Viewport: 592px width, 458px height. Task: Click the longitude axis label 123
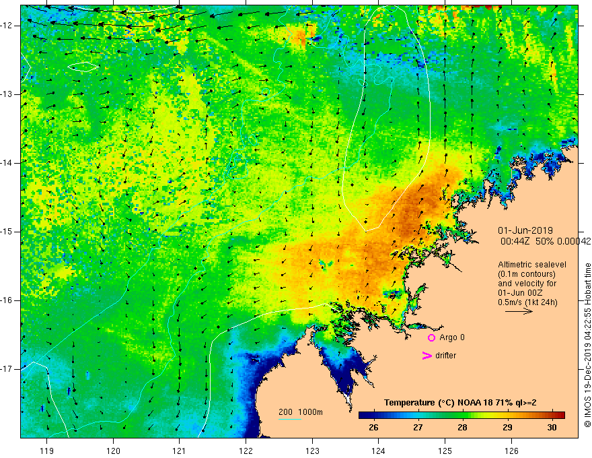tap(312, 451)
